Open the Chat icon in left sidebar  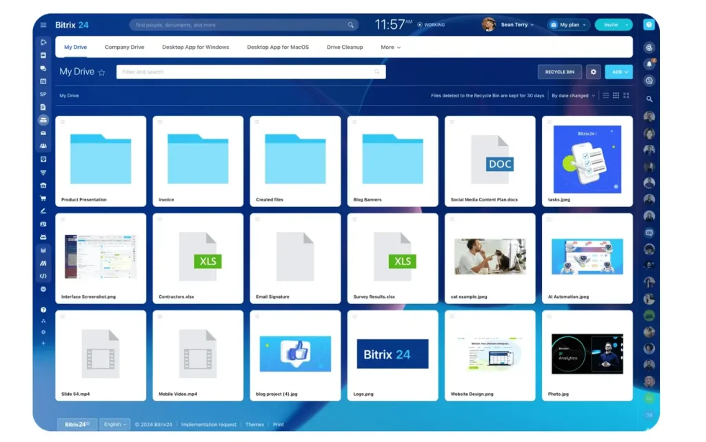[43, 68]
